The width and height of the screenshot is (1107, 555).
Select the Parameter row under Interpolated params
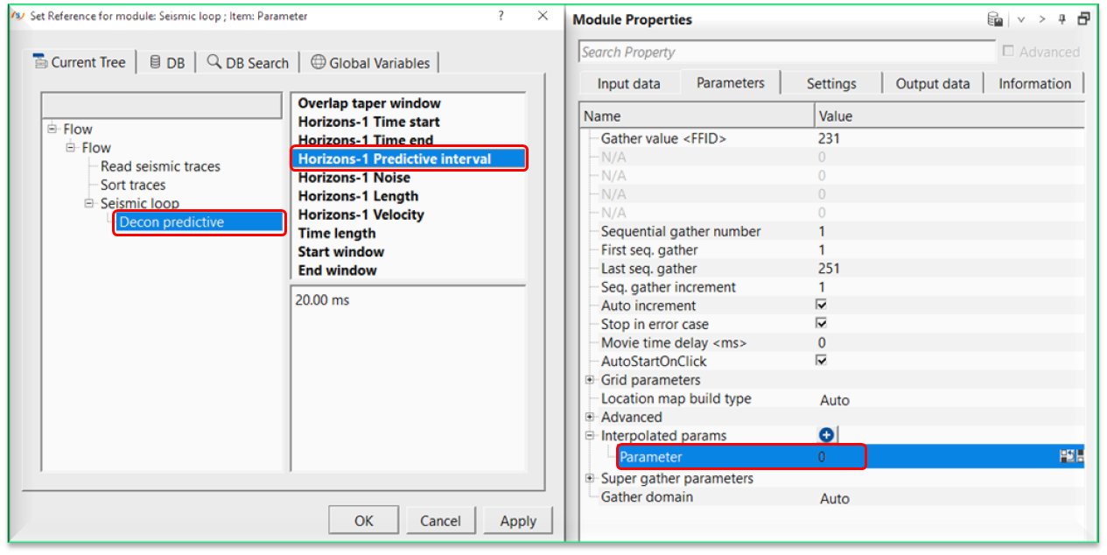pyautogui.click(x=832, y=456)
